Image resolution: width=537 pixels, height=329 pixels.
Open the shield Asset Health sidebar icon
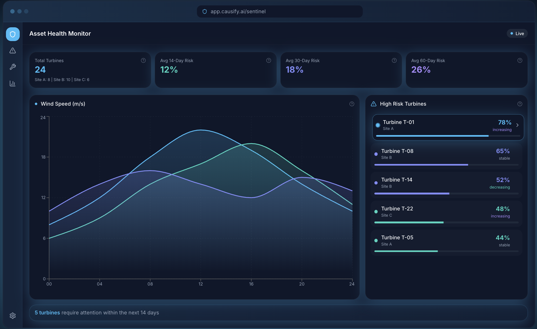13,34
